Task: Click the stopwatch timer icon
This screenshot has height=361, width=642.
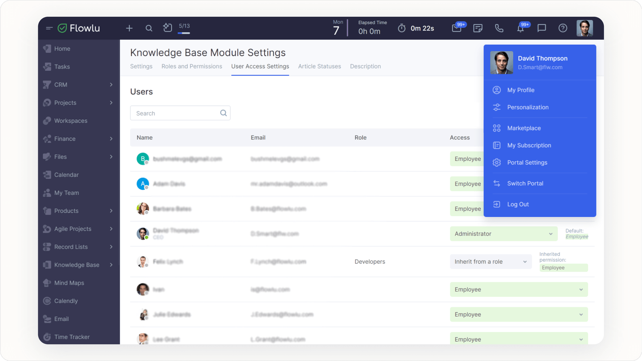Action: click(x=401, y=28)
